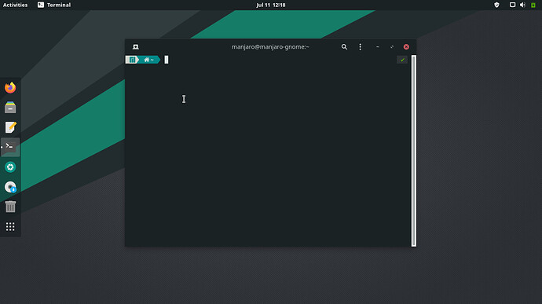The height and width of the screenshot is (304, 542).
Task: Launch the disc installer dock icon
Action: (x=10, y=187)
